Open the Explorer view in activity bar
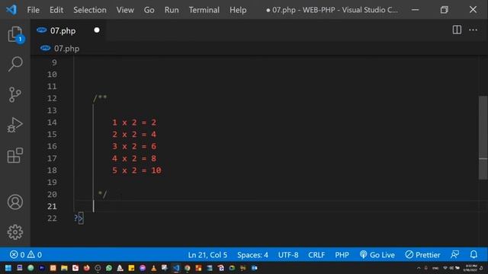The height and width of the screenshot is (274, 488). [x=15, y=34]
